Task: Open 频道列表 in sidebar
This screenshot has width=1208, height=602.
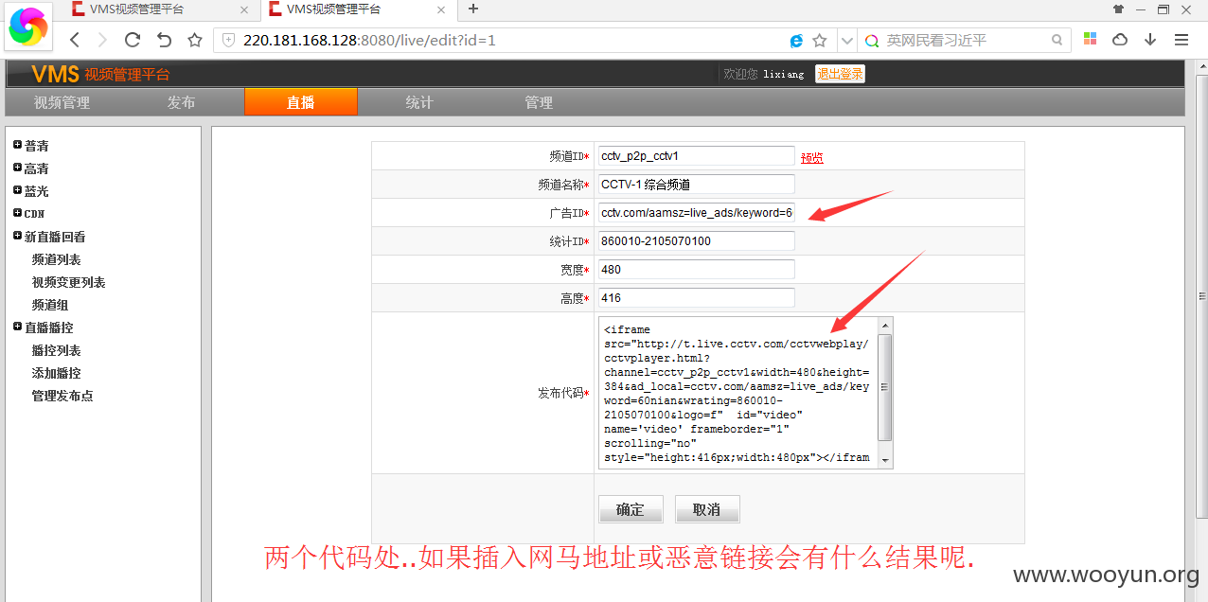Action: click(57, 259)
